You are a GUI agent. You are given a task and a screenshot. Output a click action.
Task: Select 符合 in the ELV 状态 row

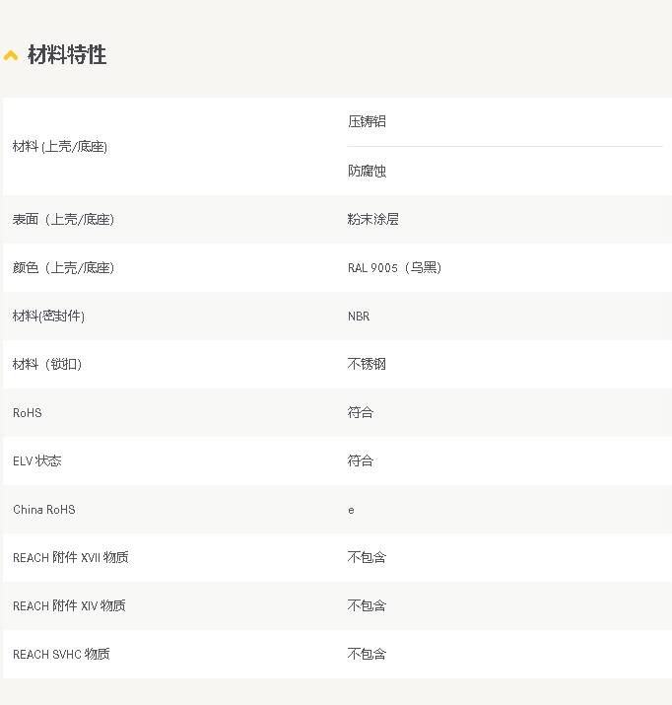(361, 460)
